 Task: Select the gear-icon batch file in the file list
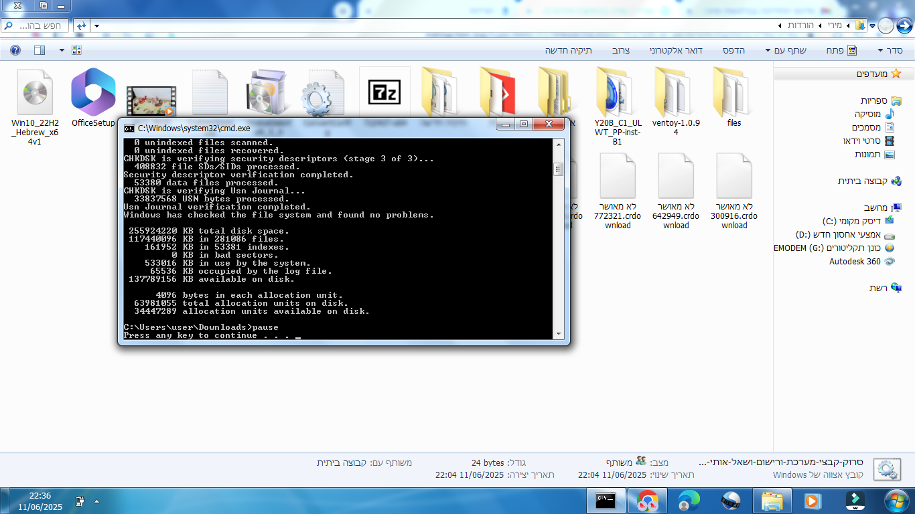322,94
